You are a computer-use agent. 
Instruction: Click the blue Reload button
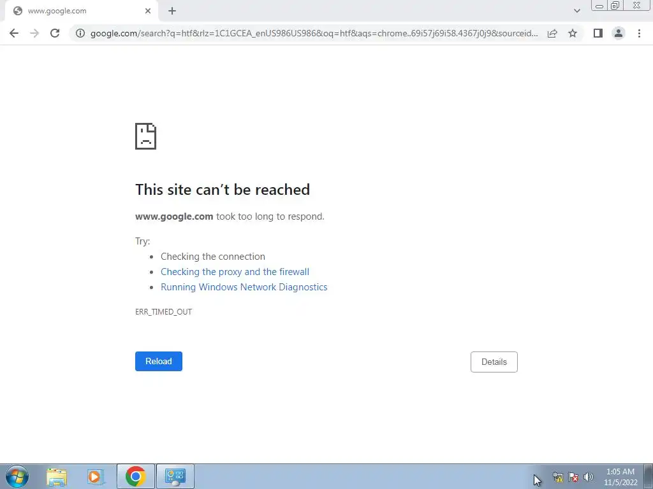coord(159,362)
